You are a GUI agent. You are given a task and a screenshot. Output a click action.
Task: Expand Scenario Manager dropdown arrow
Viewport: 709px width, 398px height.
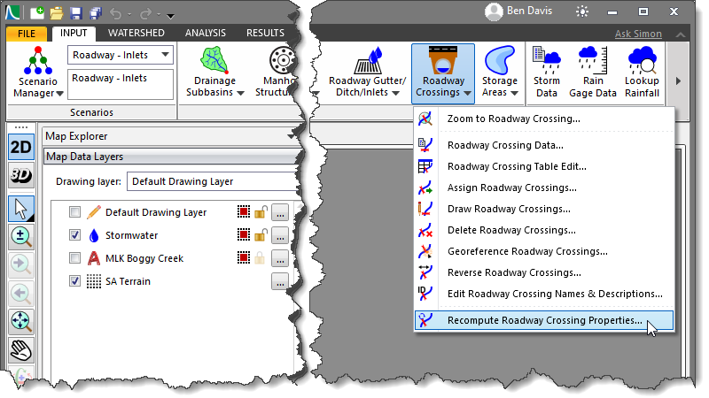point(59,94)
